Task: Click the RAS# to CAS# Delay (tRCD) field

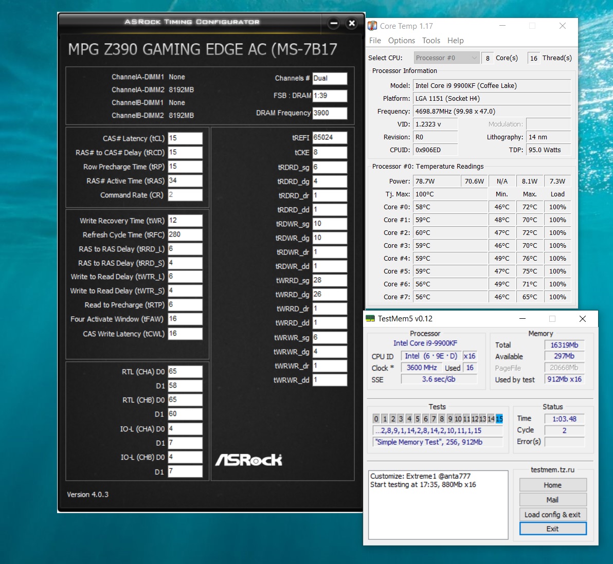Action: 185,152
